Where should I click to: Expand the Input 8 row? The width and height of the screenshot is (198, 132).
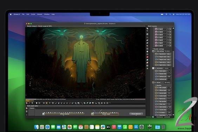(x=158, y=46)
